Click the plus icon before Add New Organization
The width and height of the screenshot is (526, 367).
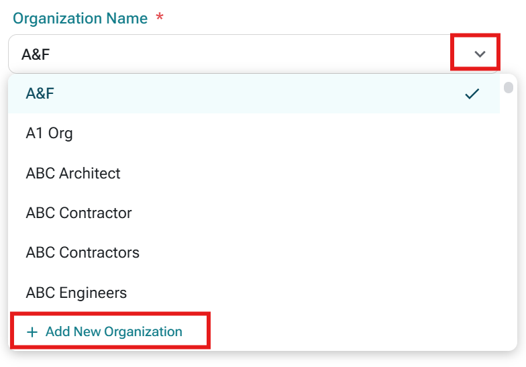tap(32, 332)
